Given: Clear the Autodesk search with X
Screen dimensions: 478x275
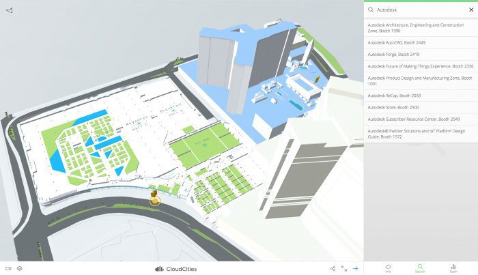Looking at the screenshot, I should [470, 10].
